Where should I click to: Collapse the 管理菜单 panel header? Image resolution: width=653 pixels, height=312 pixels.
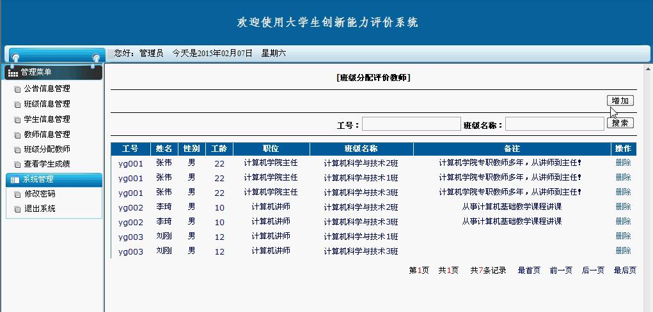[54, 72]
